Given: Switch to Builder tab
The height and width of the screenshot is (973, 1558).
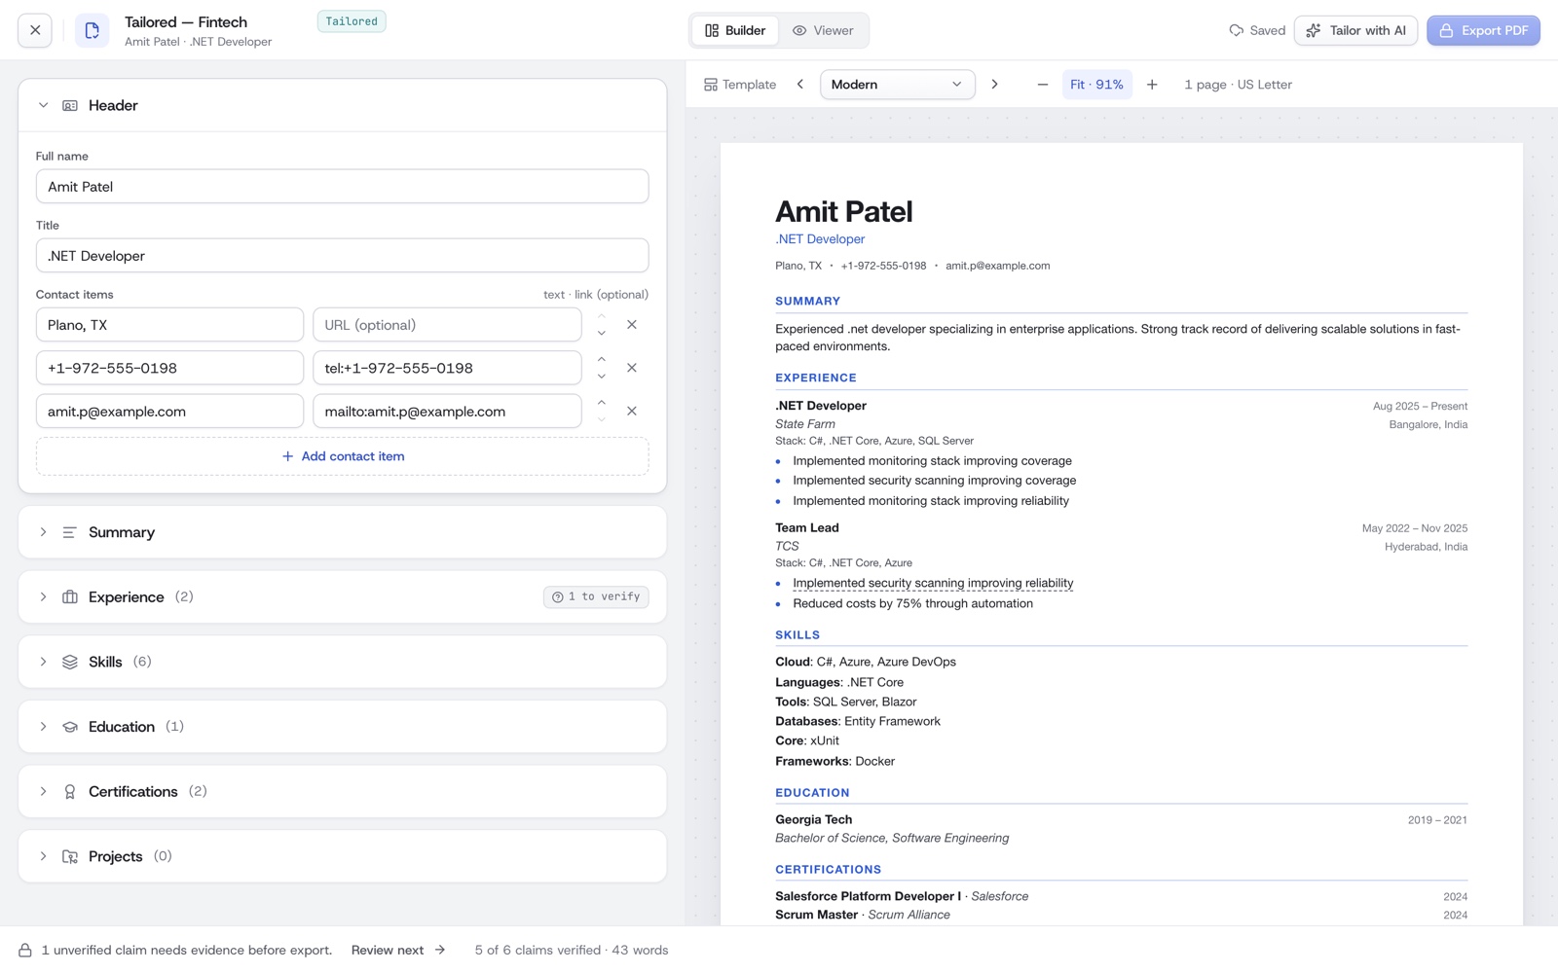Looking at the screenshot, I should tap(735, 30).
